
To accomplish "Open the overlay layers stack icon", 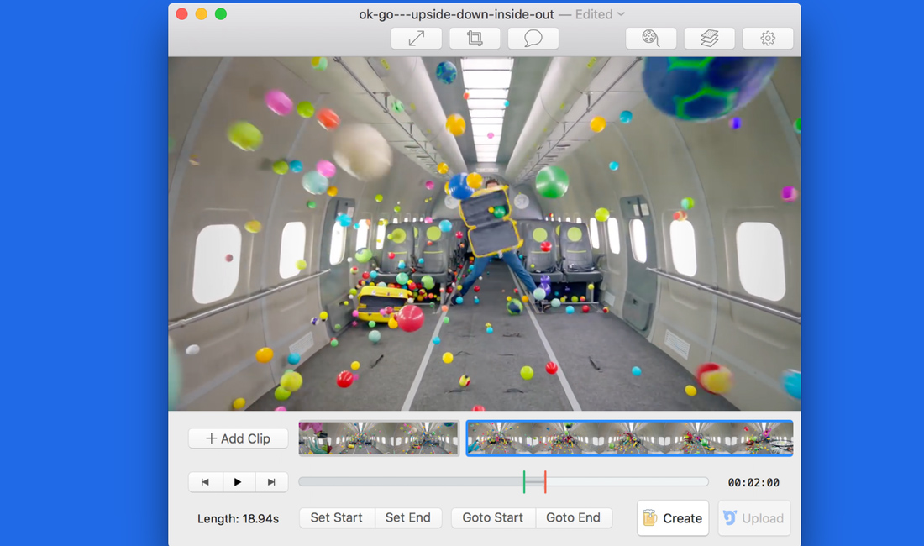I will pyautogui.click(x=709, y=38).
